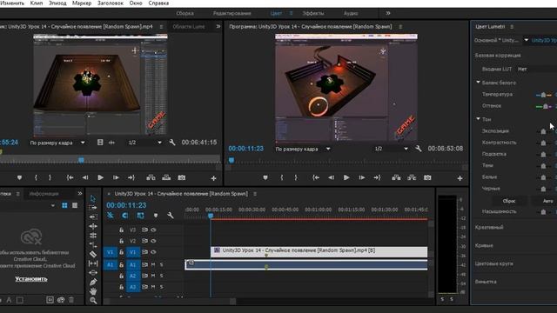
Task: Open Program monitor zoom level dropdown
Action: [303, 149]
